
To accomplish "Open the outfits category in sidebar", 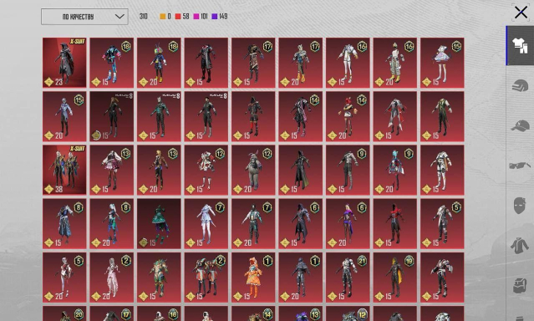I will 520,45.
